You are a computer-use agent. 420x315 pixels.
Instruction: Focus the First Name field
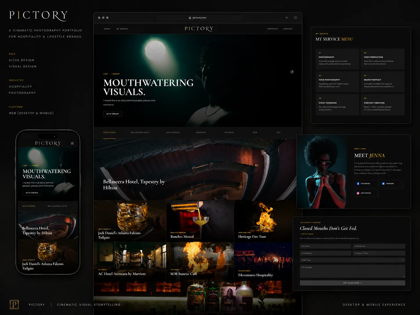[x=325, y=246]
